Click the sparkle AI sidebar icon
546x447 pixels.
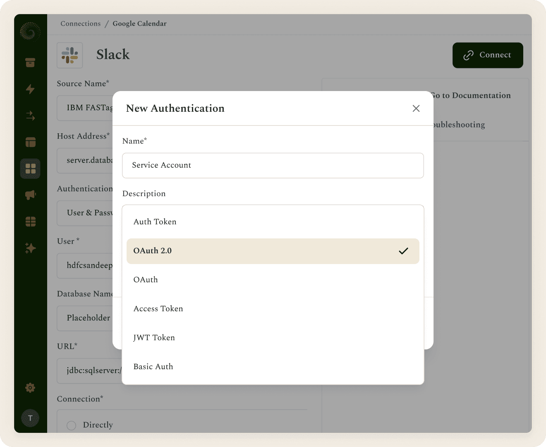pos(30,248)
